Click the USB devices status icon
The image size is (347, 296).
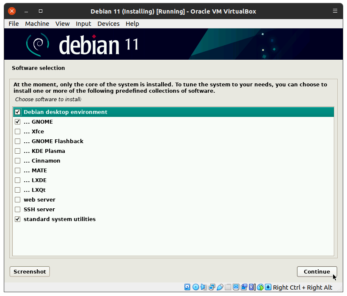click(220, 287)
